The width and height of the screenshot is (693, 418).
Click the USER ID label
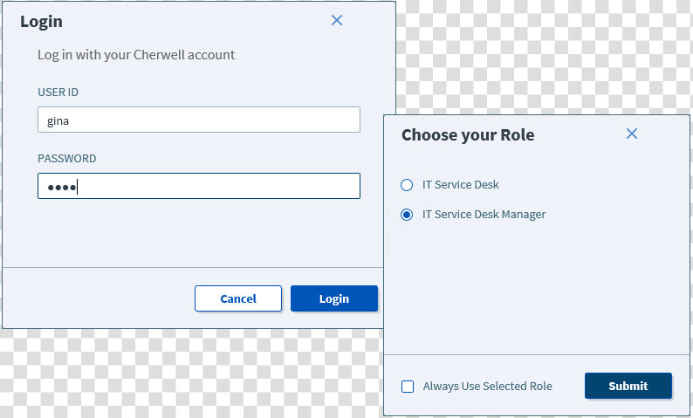tap(58, 93)
